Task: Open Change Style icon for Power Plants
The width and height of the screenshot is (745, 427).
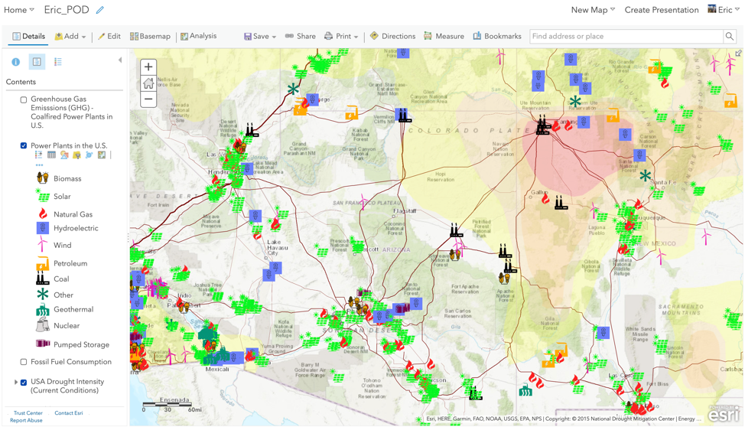Action: (x=64, y=155)
